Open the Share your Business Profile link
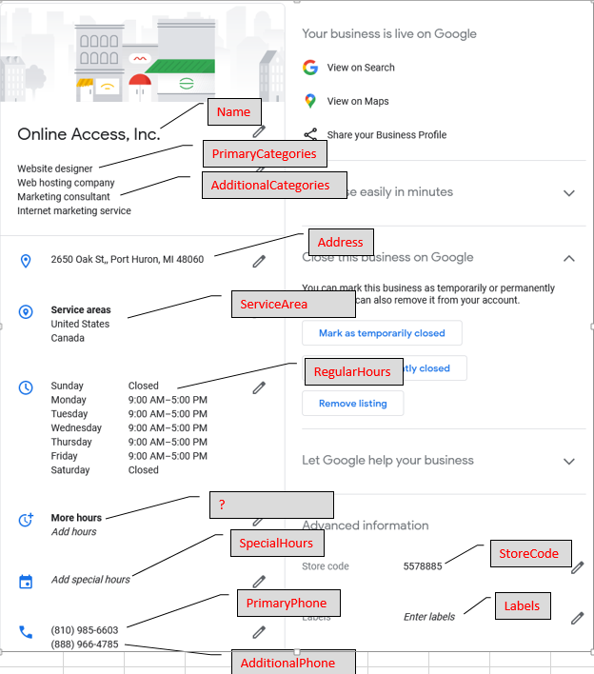The image size is (594, 674). pos(386,135)
